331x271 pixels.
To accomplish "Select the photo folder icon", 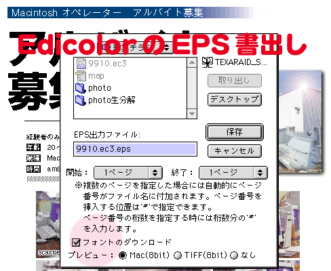I will click(81, 88).
